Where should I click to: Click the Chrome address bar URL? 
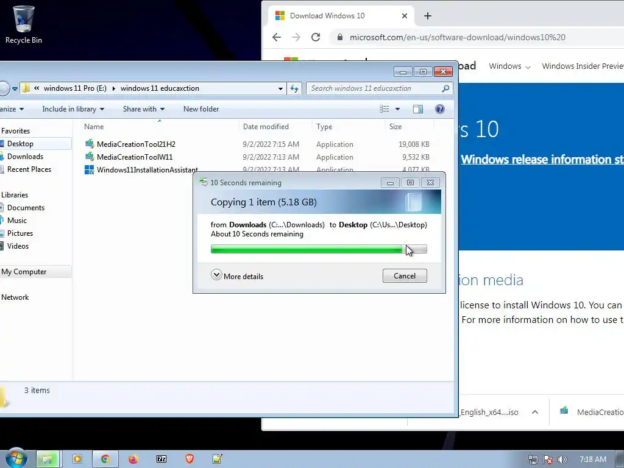coord(457,37)
